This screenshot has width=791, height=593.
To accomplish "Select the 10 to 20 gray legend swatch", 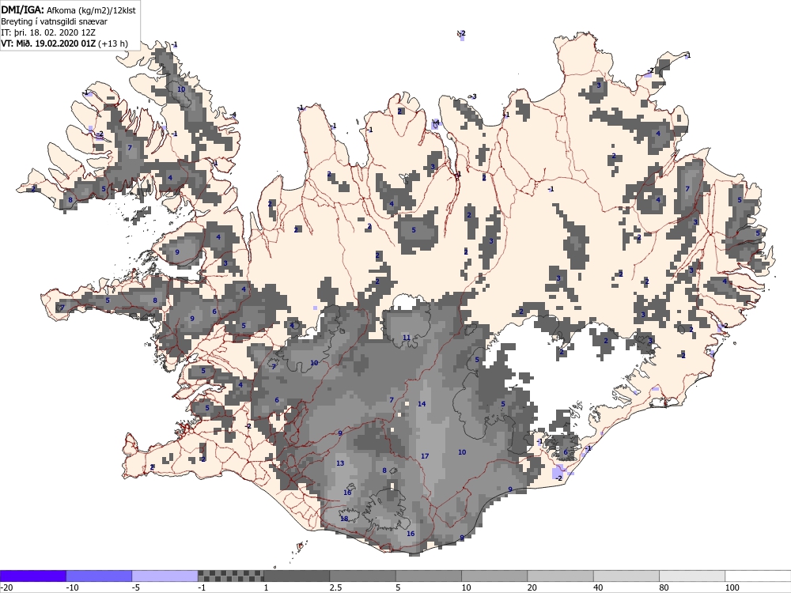I will pyautogui.click(x=494, y=576).
